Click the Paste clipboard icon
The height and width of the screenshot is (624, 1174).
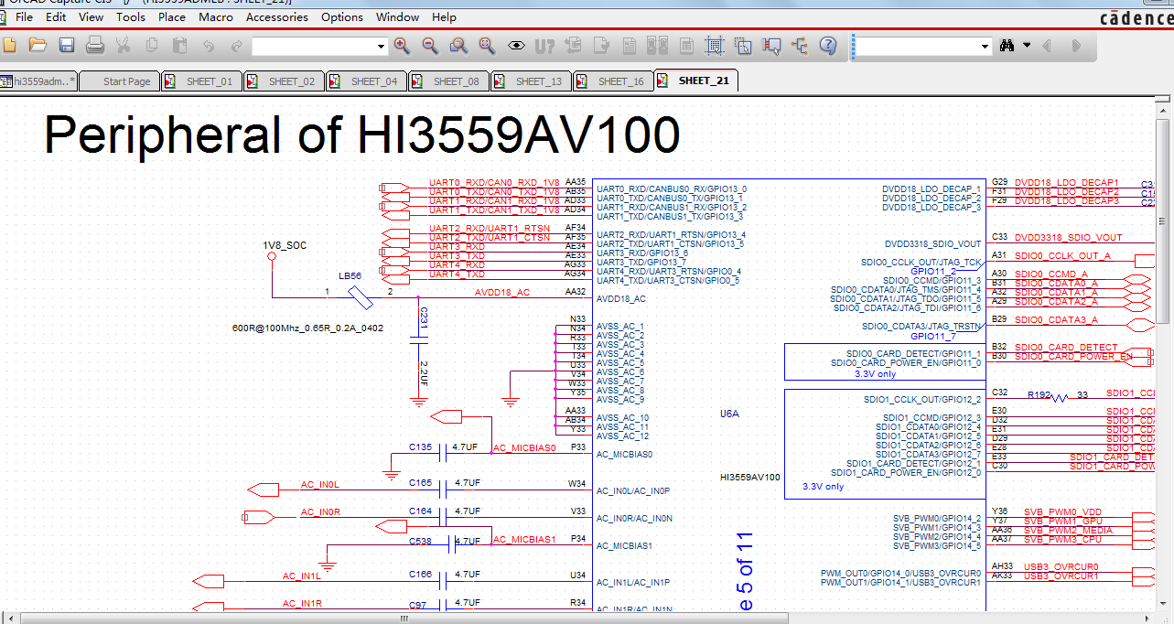point(180,45)
